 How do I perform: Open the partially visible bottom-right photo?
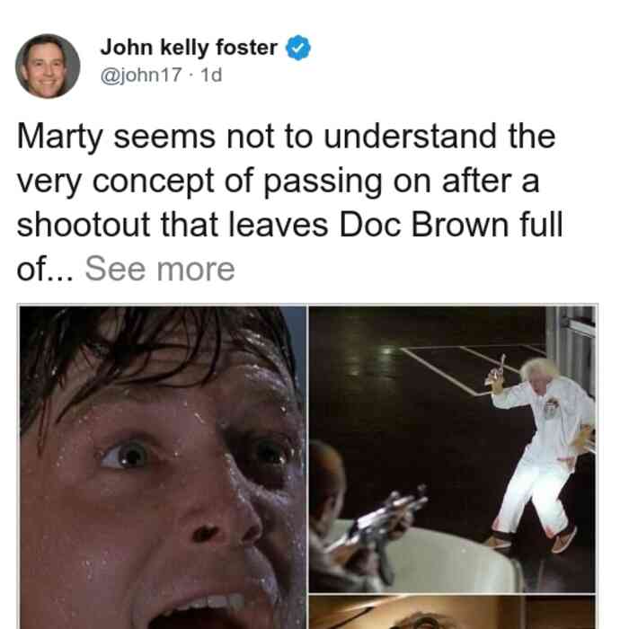click(452, 612)
